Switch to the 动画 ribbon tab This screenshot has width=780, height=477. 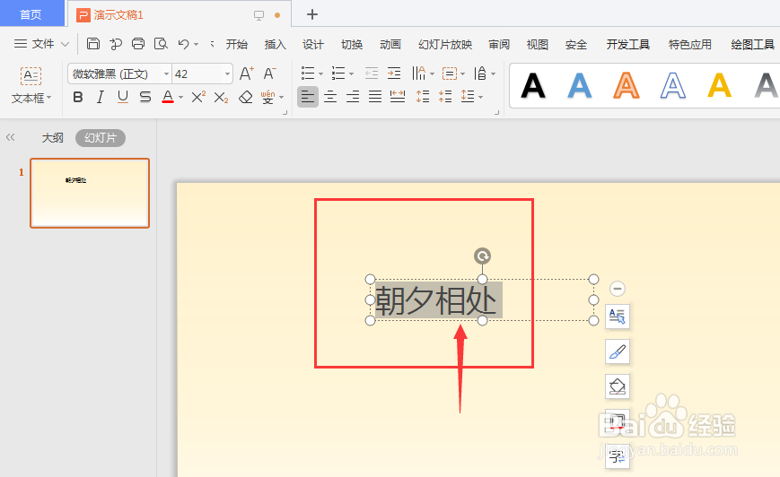(390, 45)
